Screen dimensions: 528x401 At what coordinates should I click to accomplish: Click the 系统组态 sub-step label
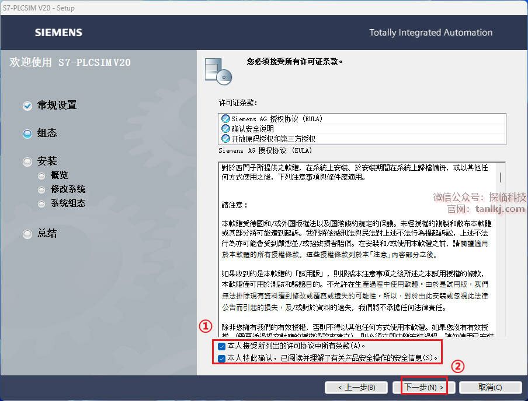68,203
